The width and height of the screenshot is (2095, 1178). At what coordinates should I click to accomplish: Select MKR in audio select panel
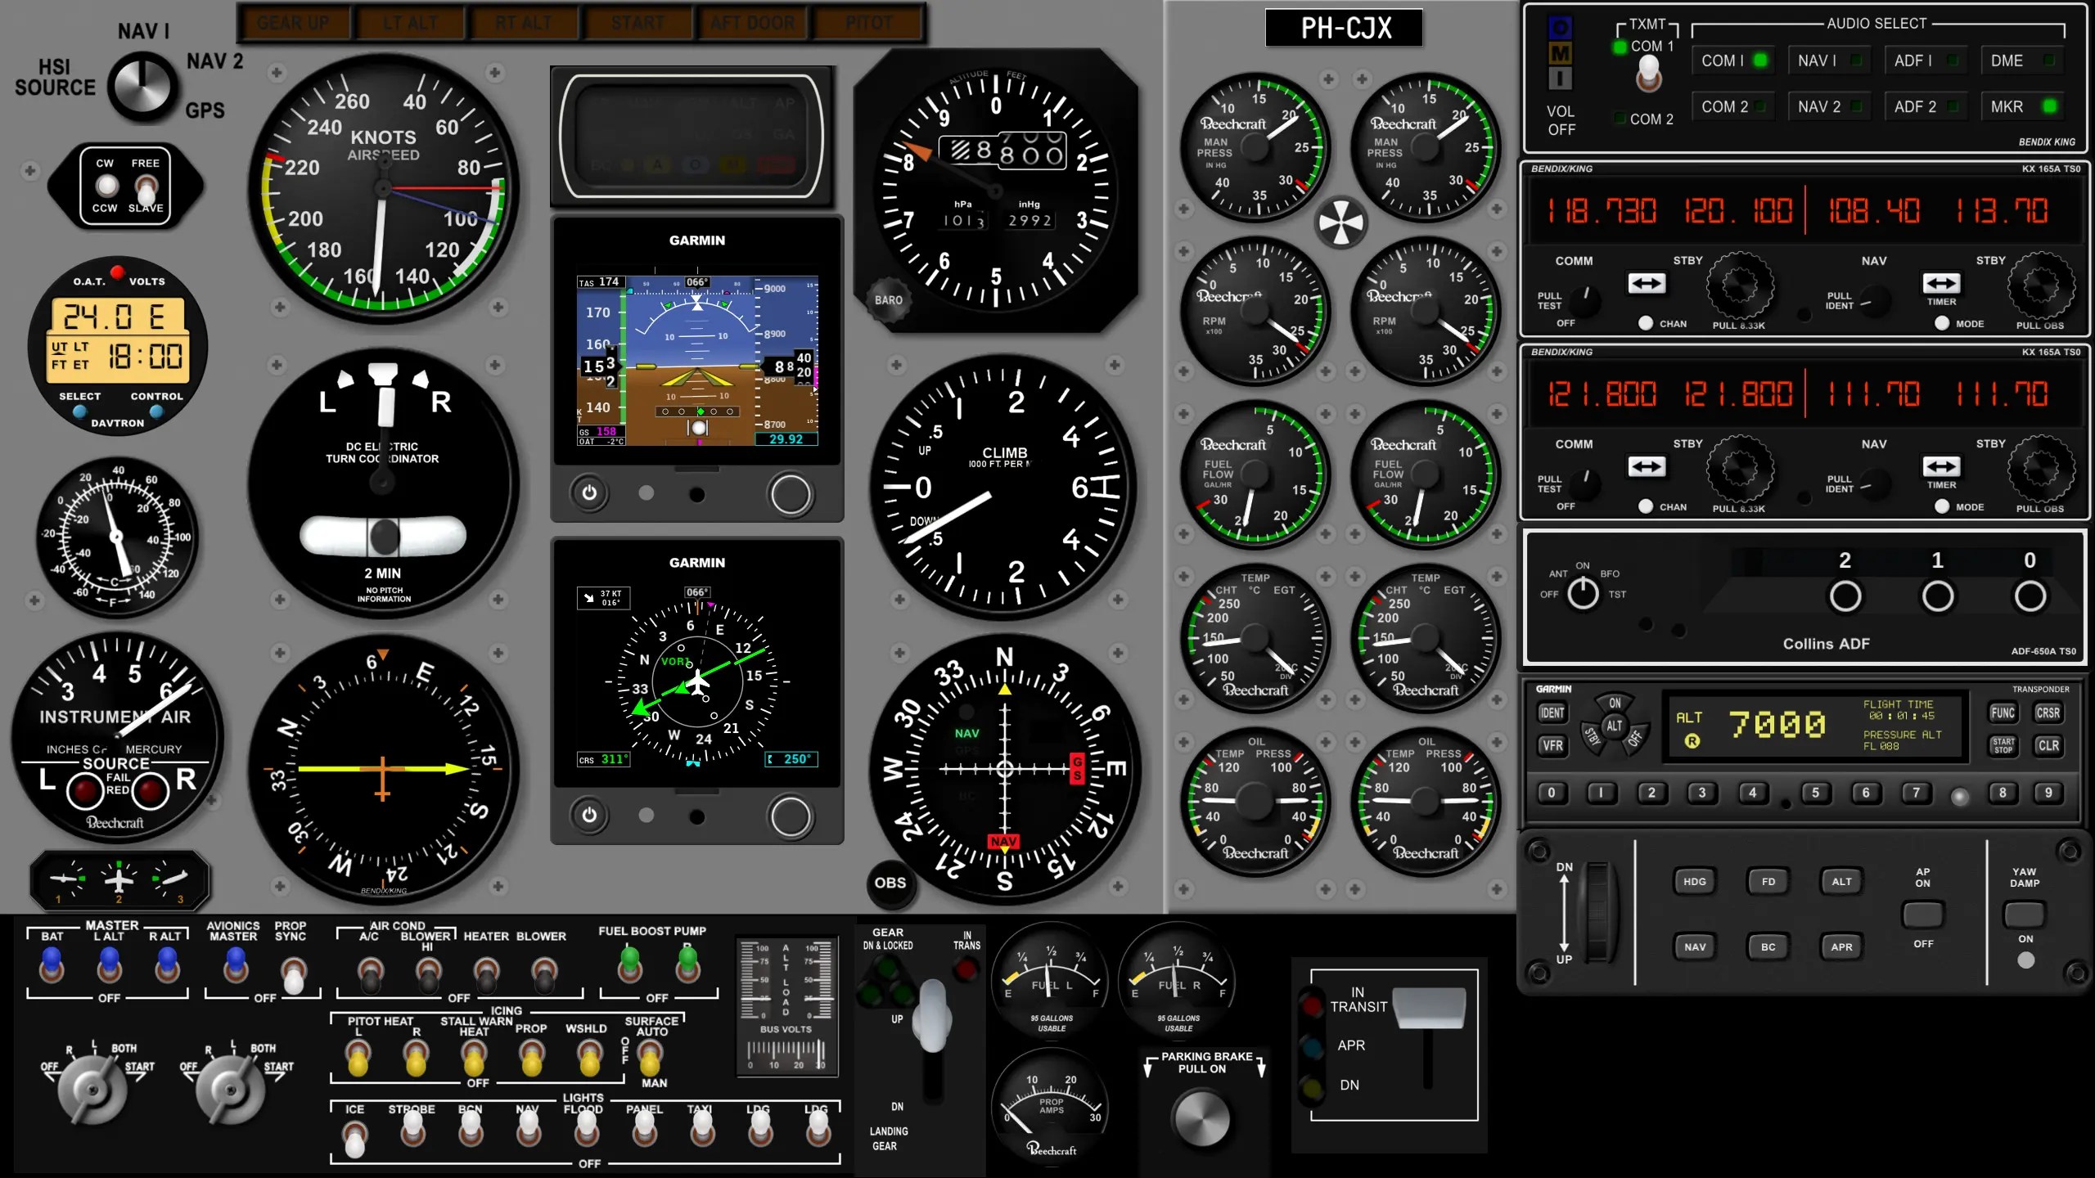point(2021,106)
